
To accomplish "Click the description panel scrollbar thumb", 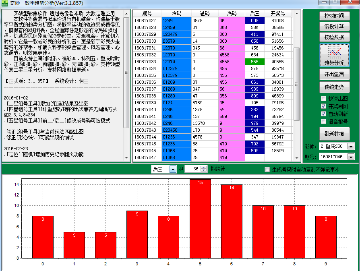I will point(126,72).
